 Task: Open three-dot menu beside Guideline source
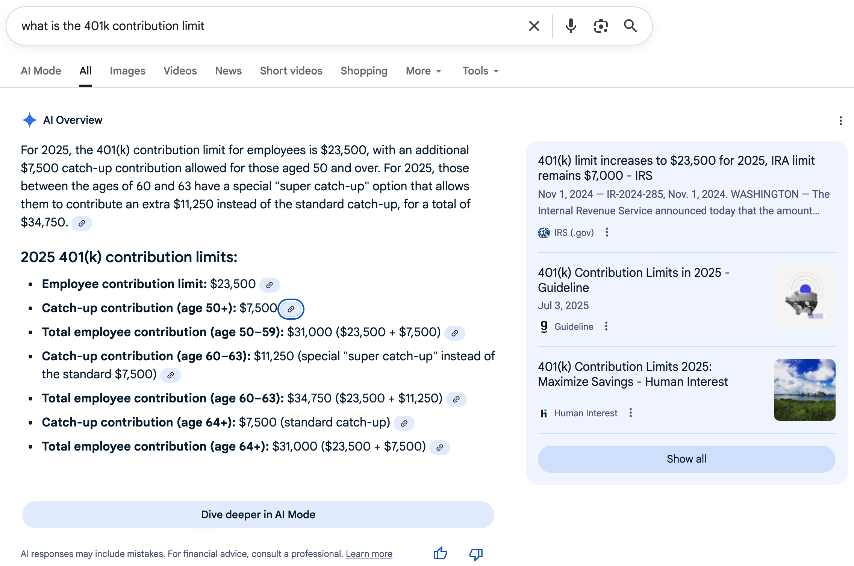tap(606, 326)
